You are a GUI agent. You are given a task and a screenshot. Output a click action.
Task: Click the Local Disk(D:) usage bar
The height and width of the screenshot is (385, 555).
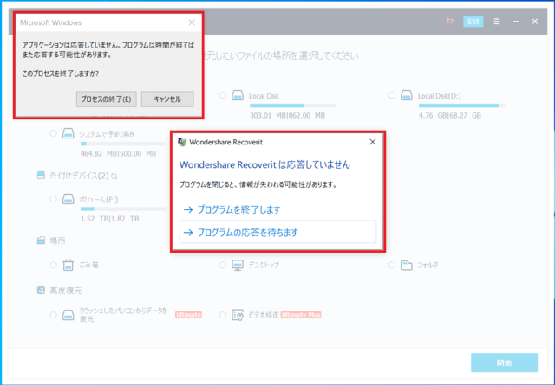(x=461, y=106)
